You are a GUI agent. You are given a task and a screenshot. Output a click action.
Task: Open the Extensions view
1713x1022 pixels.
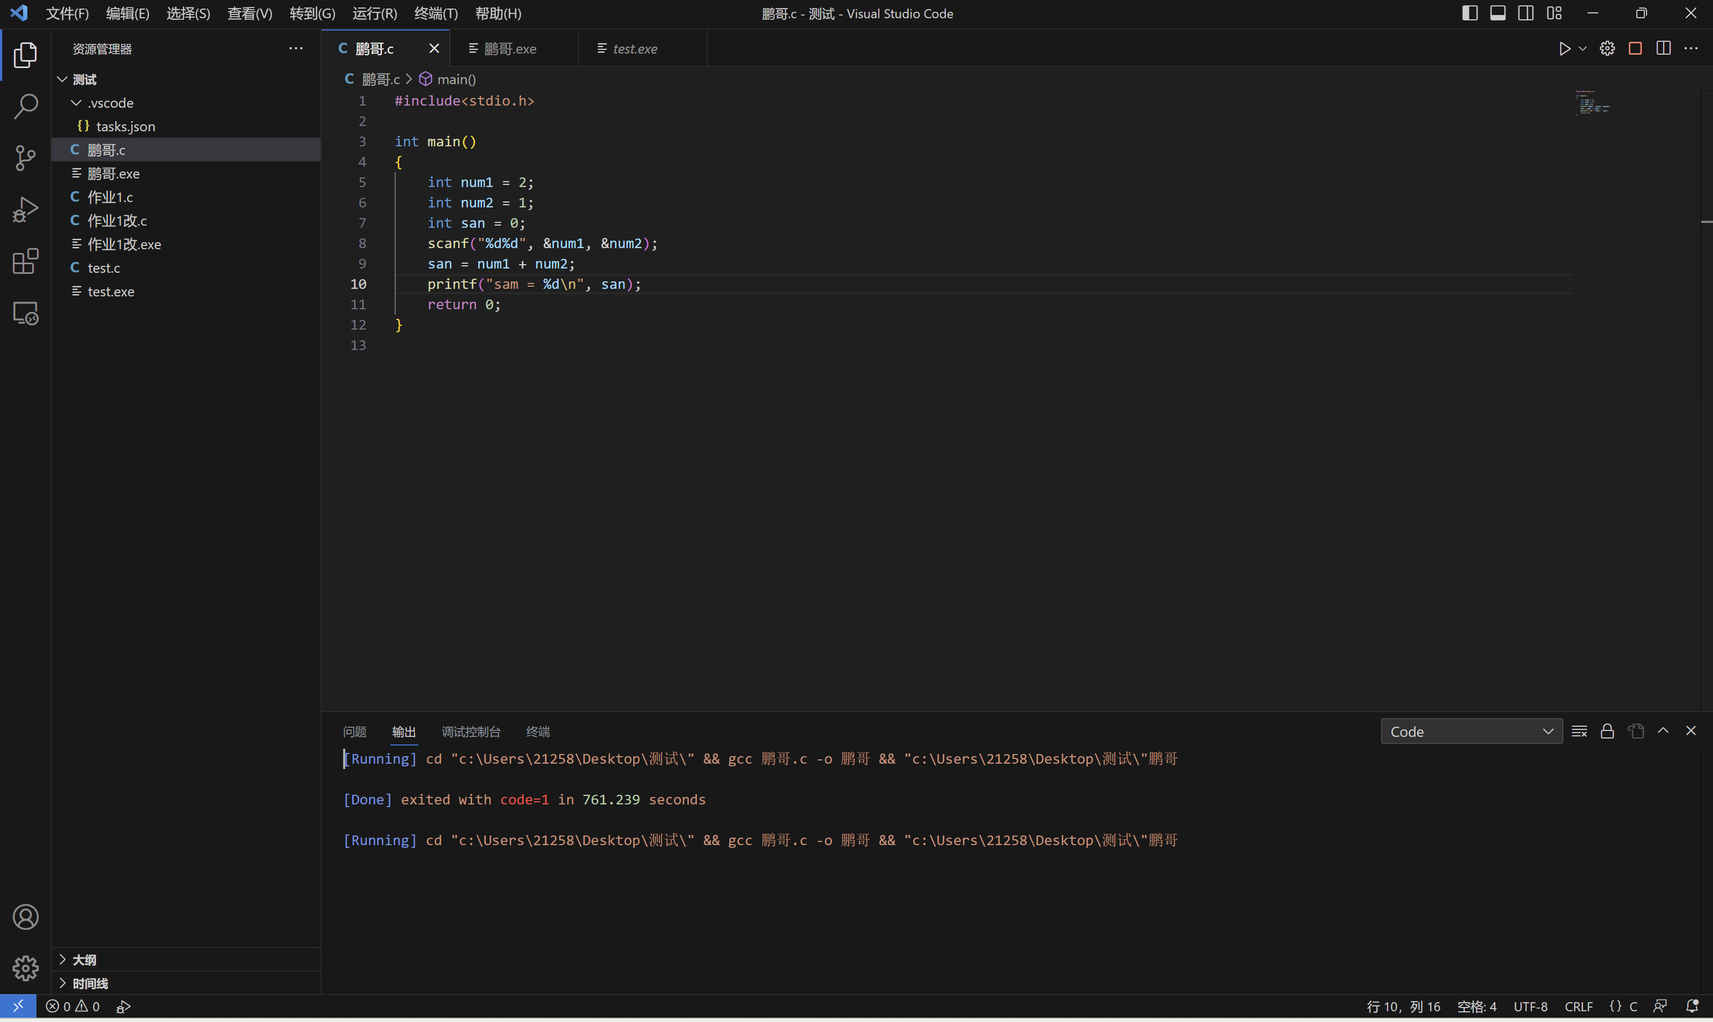point(26,262)
